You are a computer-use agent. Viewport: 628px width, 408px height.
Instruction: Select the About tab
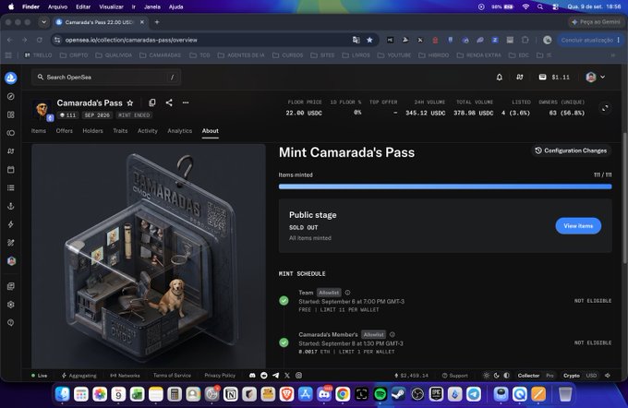(211, 131)
